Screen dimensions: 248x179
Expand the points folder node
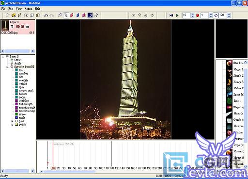12,125
